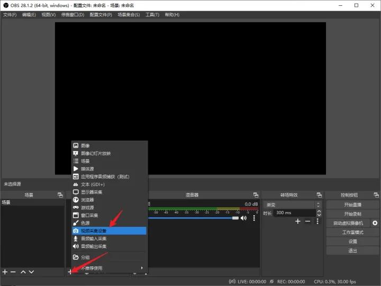This screenshot has width=381, height=286.
Task: Open the 场景集合(S) menu
Action: click(x=129, y=15)
